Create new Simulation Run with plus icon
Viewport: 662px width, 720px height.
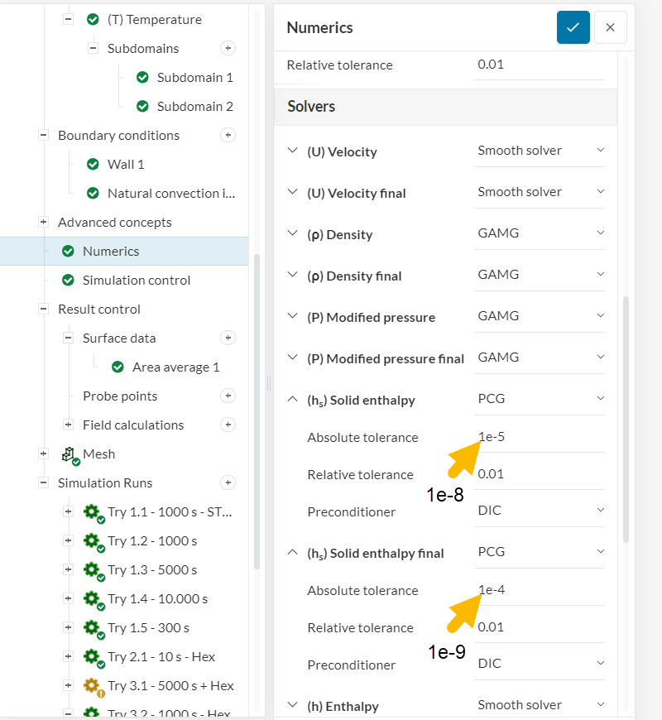coord(229,482)
